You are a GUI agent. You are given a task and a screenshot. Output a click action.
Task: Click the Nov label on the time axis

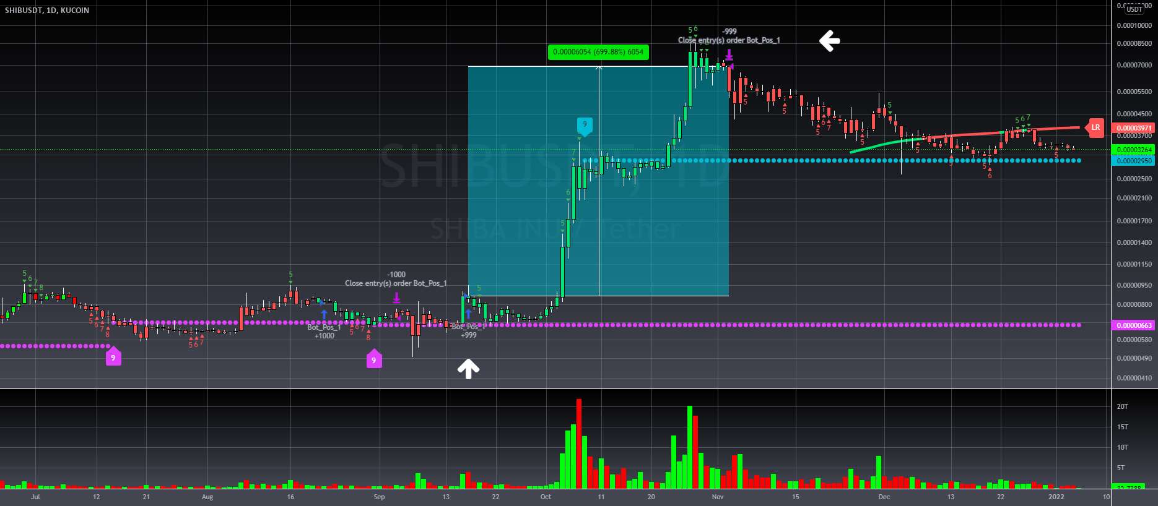[718, 497]
